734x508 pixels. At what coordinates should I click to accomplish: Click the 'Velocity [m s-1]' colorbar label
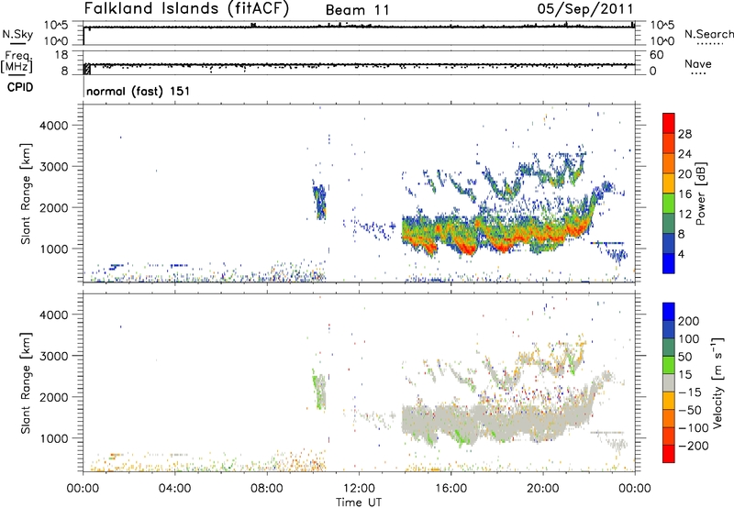[717, 382]
